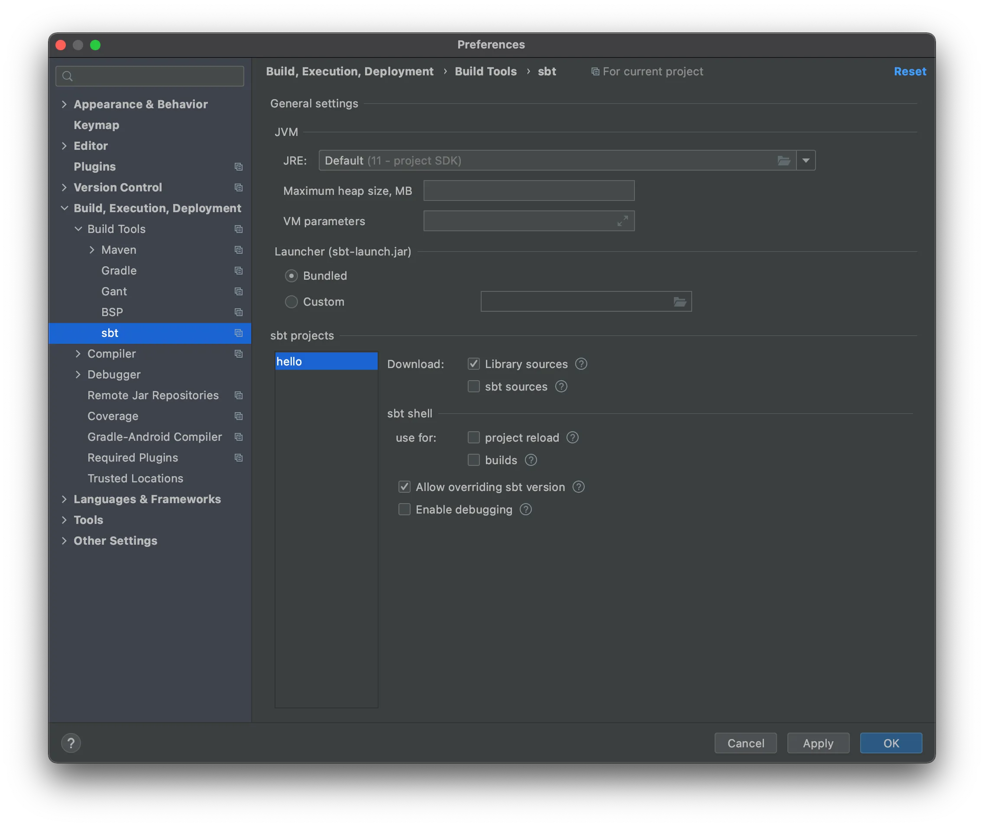984x827 pixels.
Task: Click the help icon next to project reload
Action: point(572,437)
